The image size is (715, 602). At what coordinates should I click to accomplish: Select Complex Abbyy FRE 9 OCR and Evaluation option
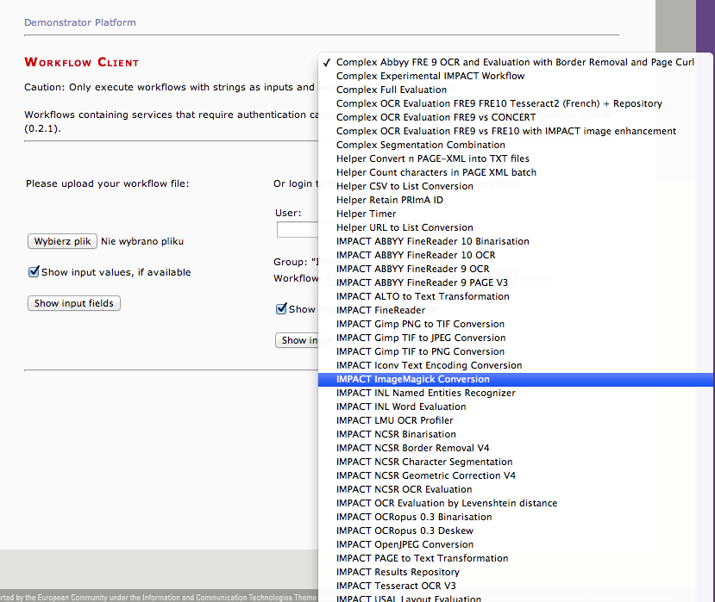coord(515,62)
